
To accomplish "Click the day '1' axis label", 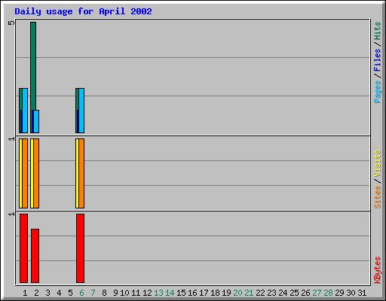I will tap(25, 293).
